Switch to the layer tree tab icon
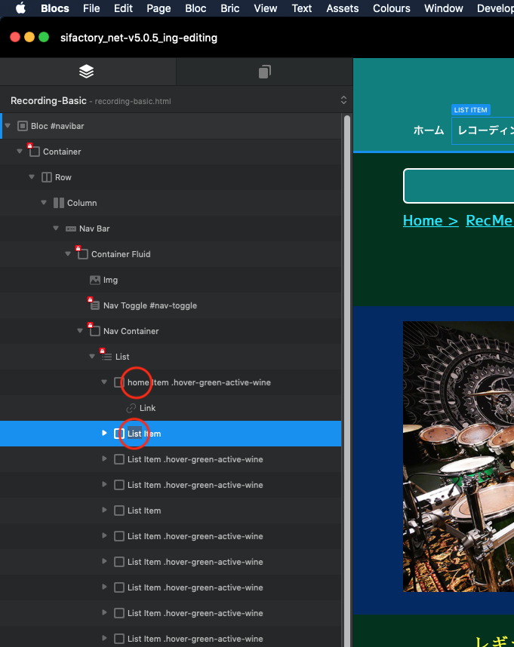The width and height of the screenshot is (514, 647). pyautogui.click(x=87, y=72)
